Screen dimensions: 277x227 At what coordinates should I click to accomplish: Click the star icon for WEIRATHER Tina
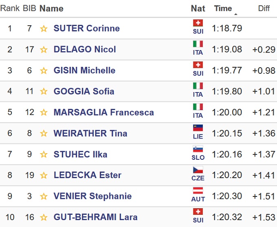pos(44,133)
